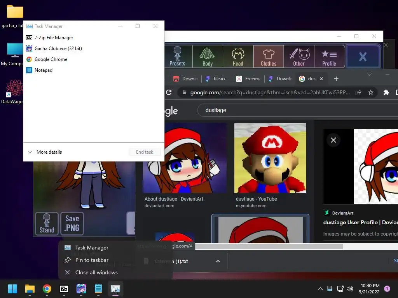
Task: Click the Google search box with dustiage
Action: (x=297, y=110)
